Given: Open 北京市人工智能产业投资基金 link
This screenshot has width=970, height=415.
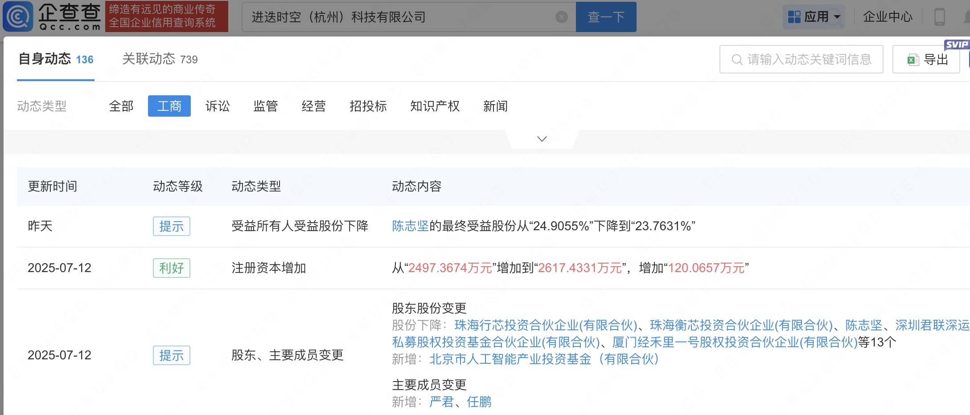Looking at the screenshot, I should click(x=544, y=359).
